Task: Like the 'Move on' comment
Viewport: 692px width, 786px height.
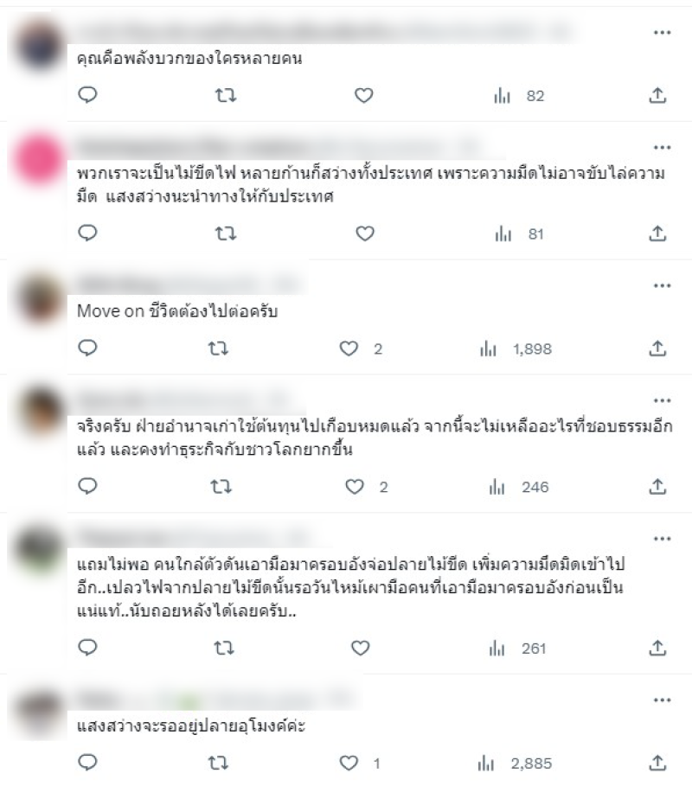Action: (x=349, y=348)
